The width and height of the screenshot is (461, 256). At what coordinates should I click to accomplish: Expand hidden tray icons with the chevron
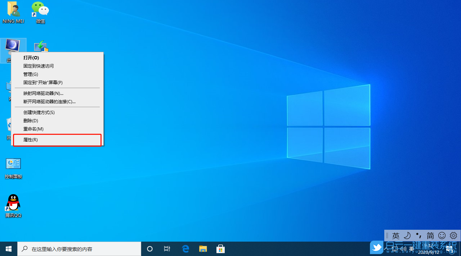pos(386,248)
